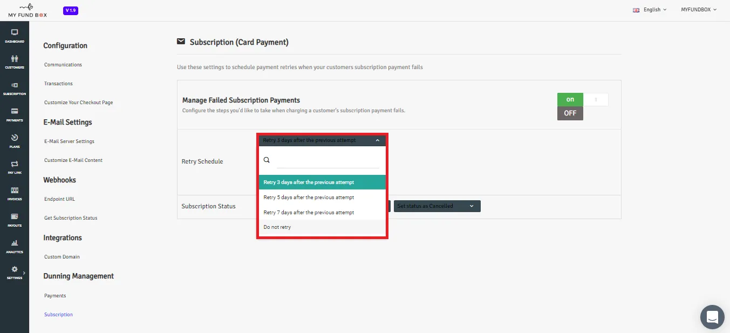Expand the MYFUNDBOX account menu

[x=699, y=10]
